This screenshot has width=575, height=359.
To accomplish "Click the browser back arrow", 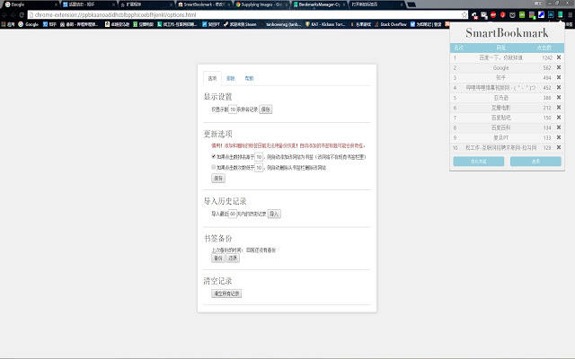I will (x=4, y=14).
